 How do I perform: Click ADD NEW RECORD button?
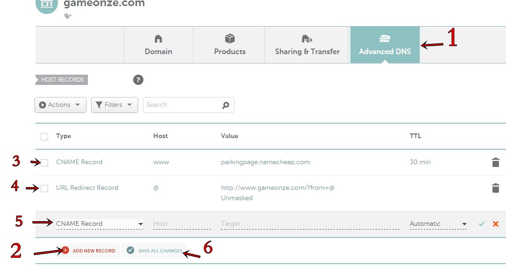[88, 251]
